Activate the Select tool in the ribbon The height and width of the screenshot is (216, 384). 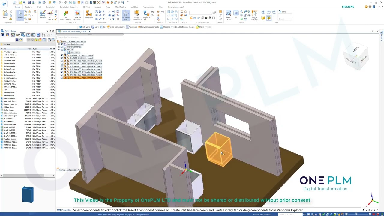click(20, 15)
